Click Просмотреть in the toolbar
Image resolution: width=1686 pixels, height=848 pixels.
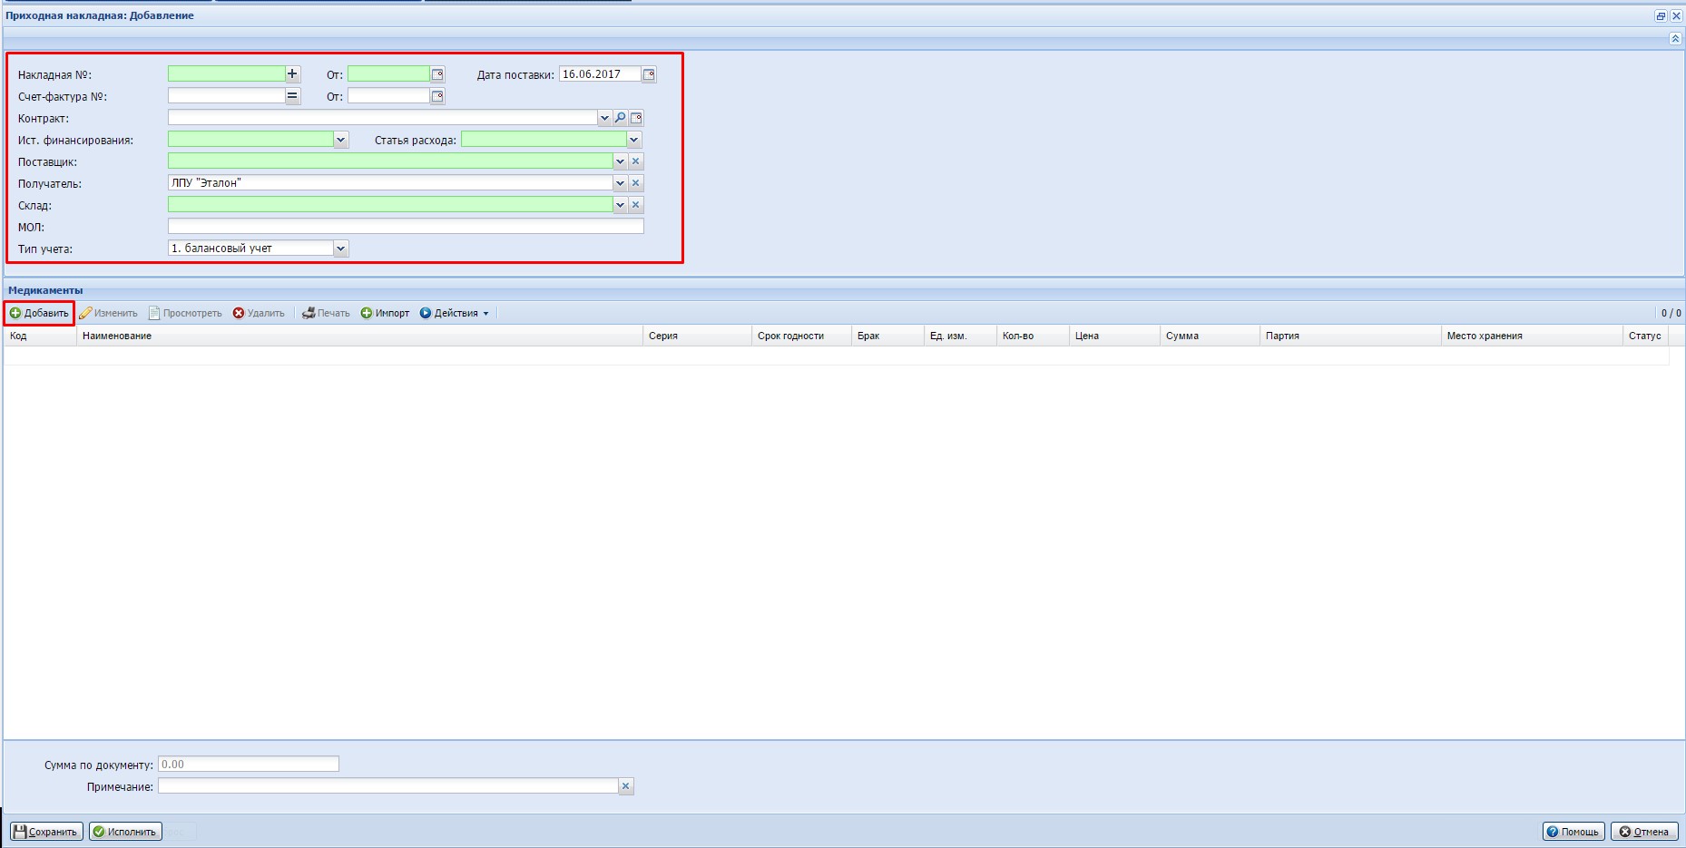(x=185, y=313)
